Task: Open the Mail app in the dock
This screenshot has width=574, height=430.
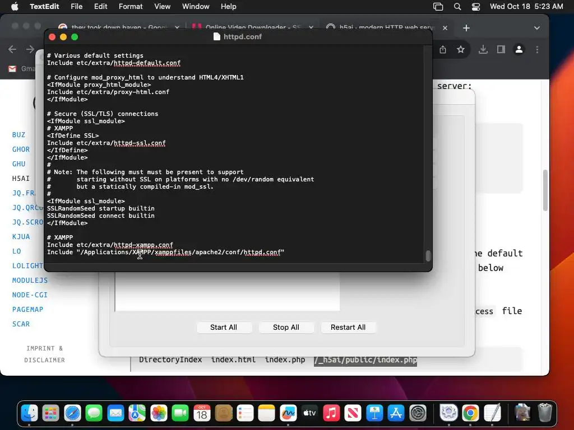Action: click(x=115, y=414)
